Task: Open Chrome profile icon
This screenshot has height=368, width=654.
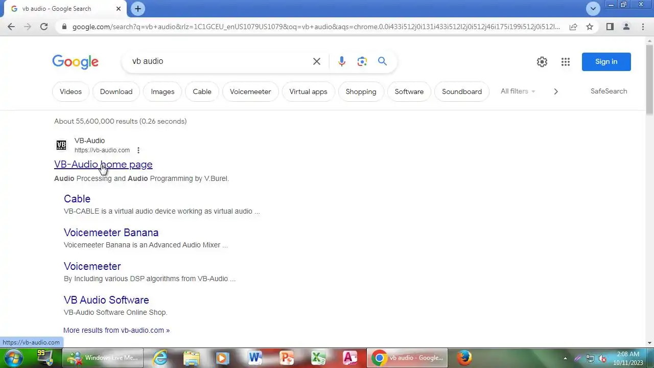Action: point(626,27)
